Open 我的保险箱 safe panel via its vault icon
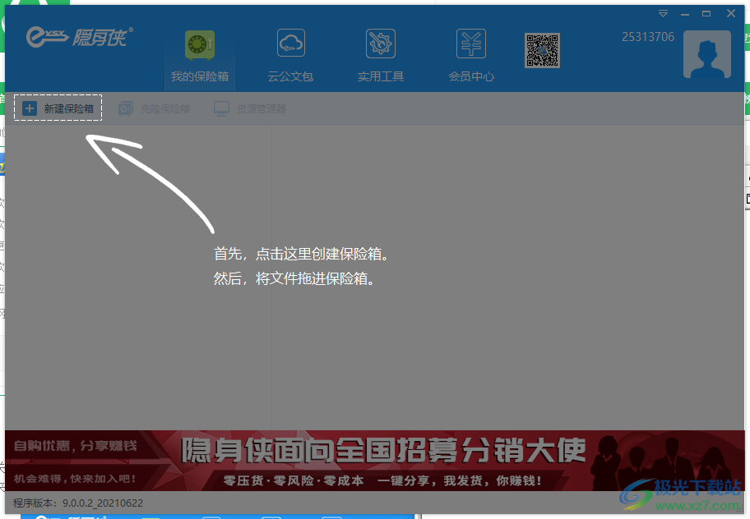The width and height of the screenshot is (750, 519). 198,44
